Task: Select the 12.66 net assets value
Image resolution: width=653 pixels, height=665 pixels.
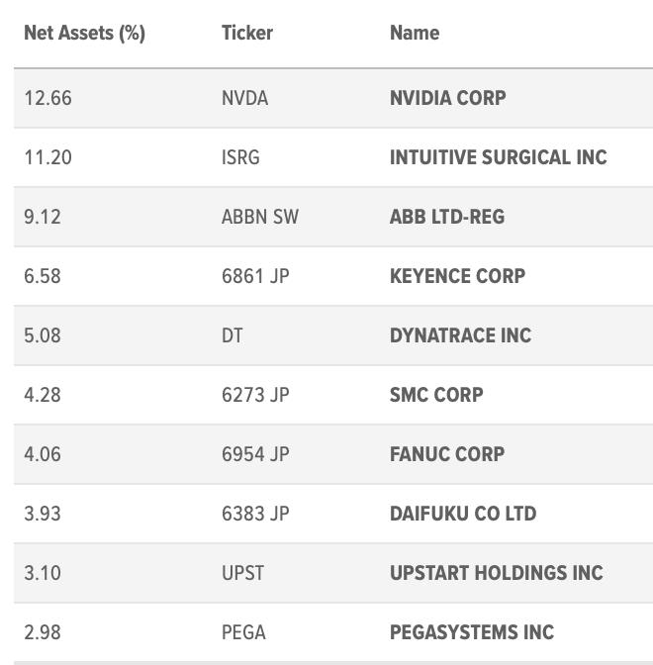Action: [47, 98]
